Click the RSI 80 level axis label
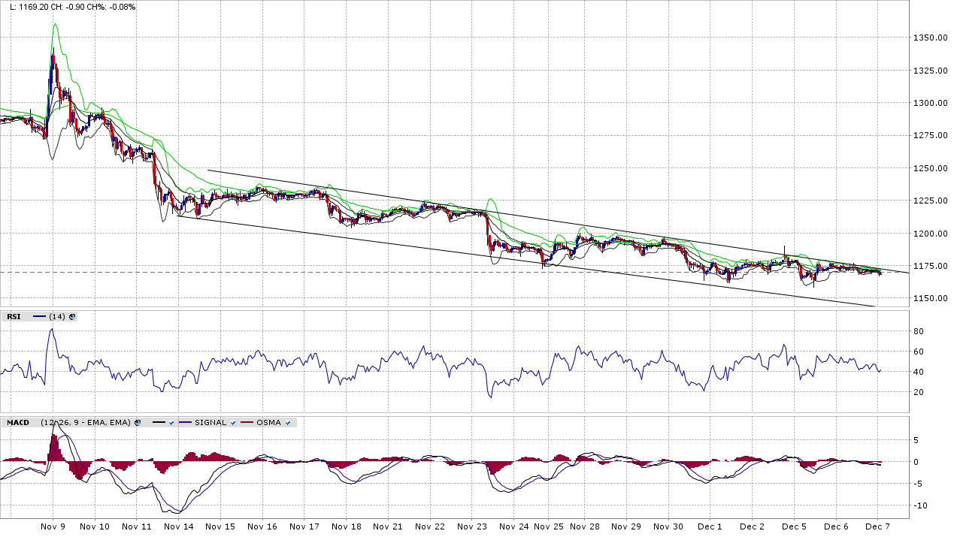 918,331
